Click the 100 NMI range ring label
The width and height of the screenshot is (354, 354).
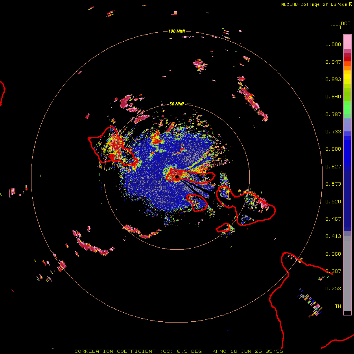177,31
